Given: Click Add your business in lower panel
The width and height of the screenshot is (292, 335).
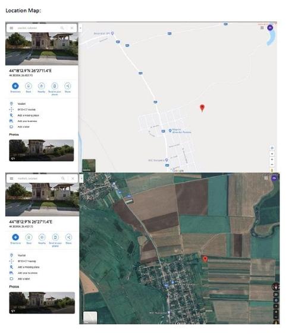Looking at the screenshot, I should (42, 273).
